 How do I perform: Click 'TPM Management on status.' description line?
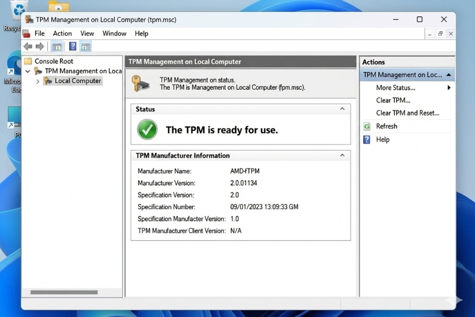point(197,80)
